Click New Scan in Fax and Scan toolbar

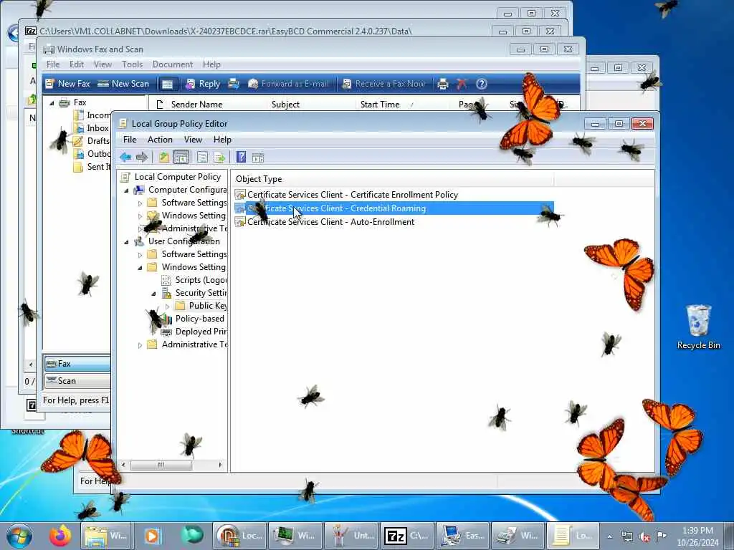(123, 84)
